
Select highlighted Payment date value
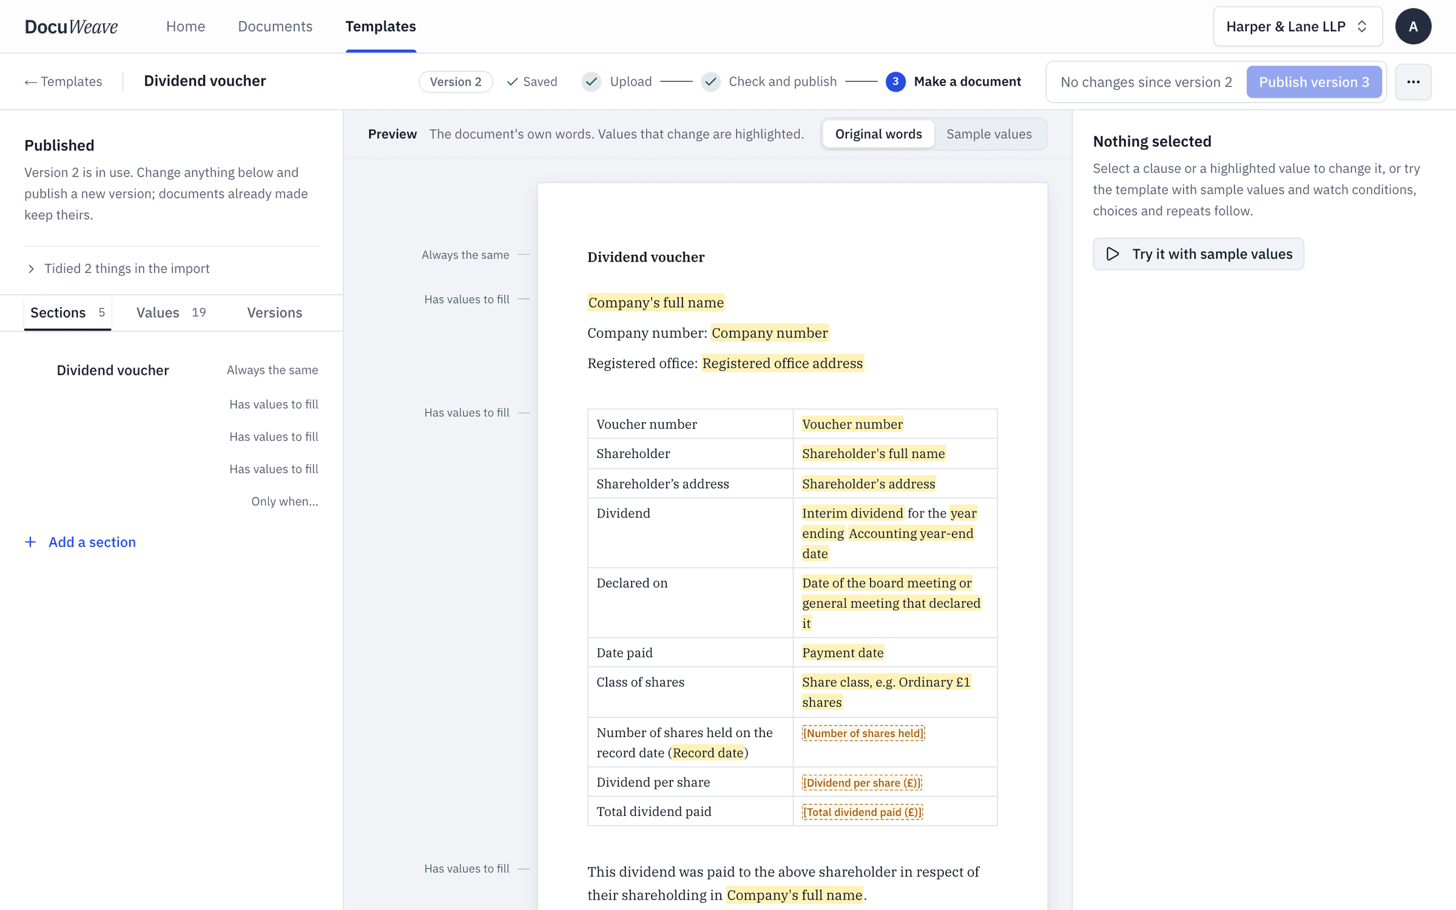pyautogui.click(x=843, y=653)
